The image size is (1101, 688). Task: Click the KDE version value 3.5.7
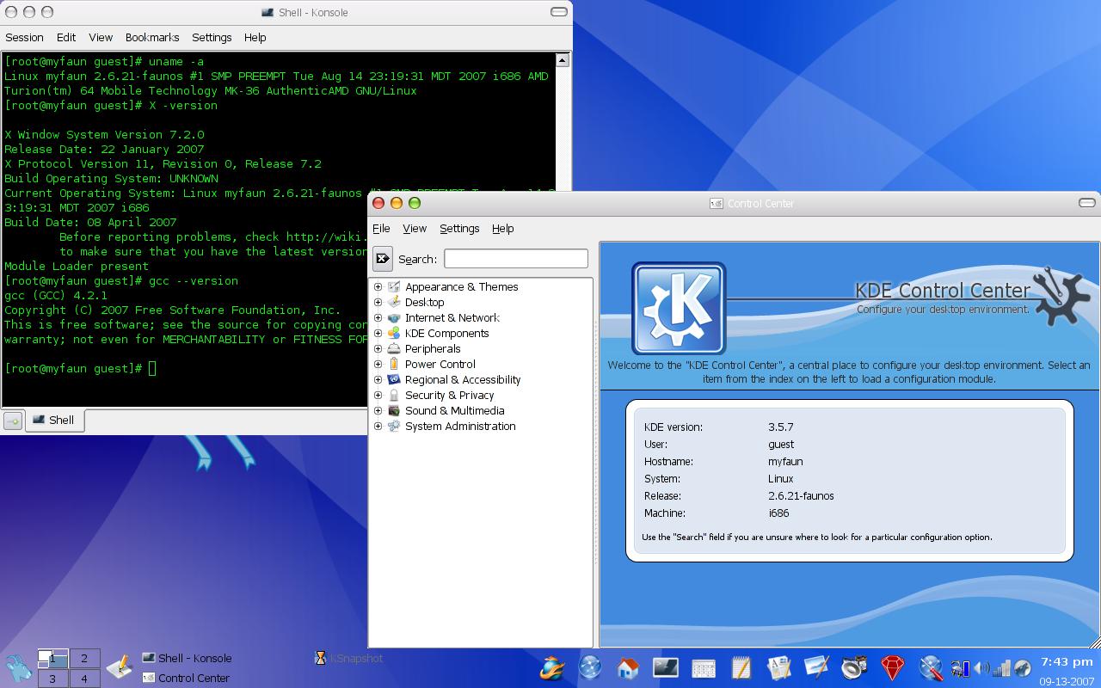781,427
